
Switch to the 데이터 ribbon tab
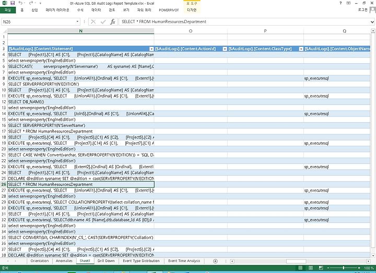[x=96, y=10]
